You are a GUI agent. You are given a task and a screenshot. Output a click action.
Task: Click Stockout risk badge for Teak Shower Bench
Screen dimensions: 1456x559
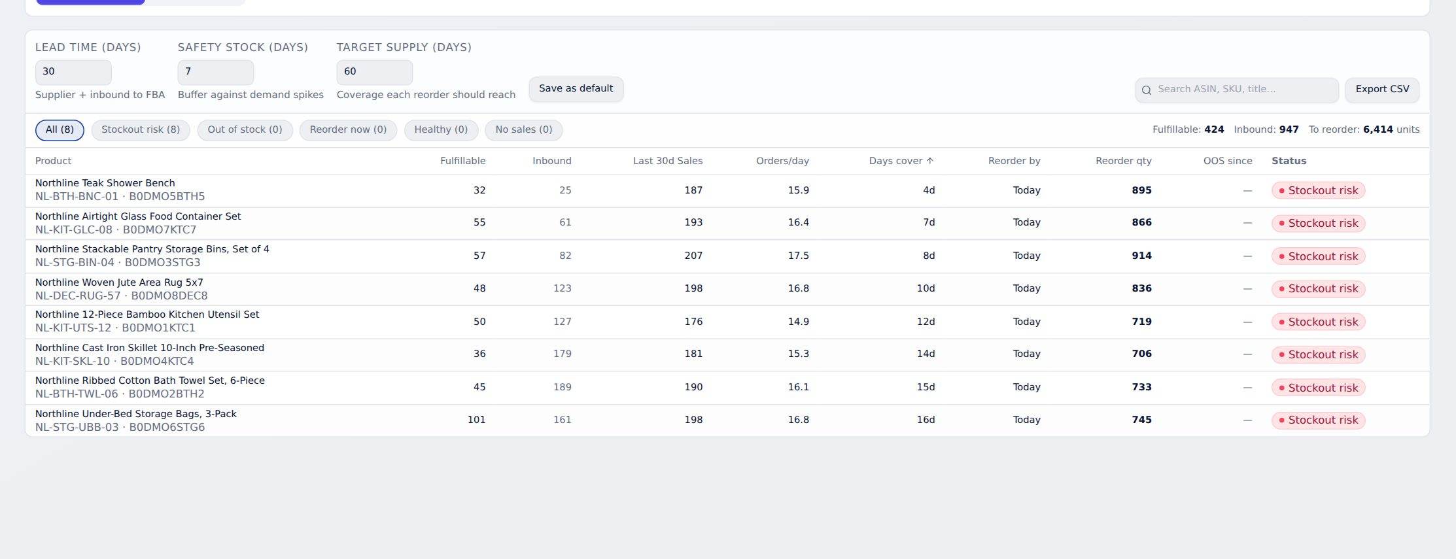[x=1318, y=191]
